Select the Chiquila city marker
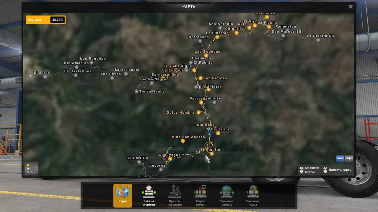This screenshot has height=212, width=378. tap(237, 33)
